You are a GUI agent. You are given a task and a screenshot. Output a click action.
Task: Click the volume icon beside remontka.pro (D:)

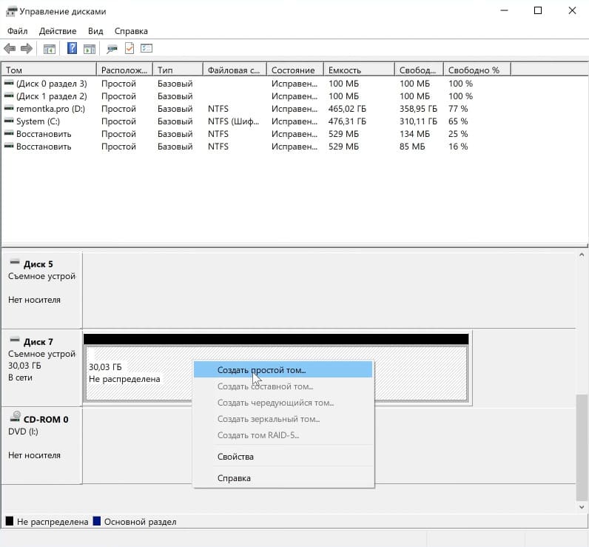coord(9,109)
